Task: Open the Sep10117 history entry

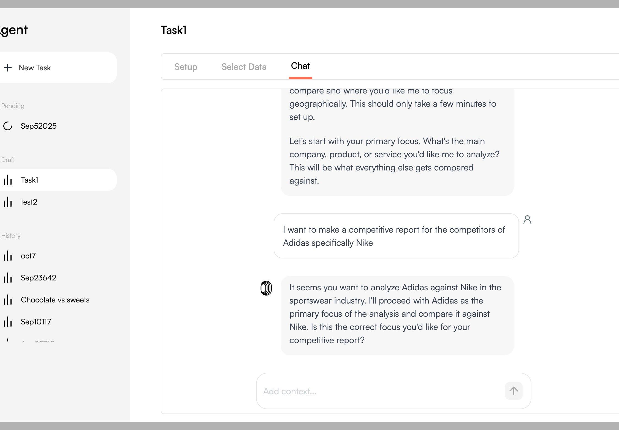Action: point(36,322)
